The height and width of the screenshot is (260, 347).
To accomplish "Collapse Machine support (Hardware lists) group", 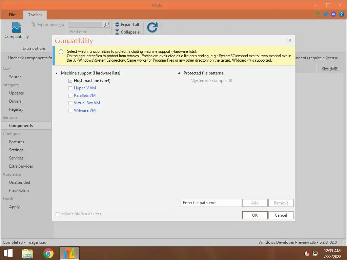I will click(x=56, y=73).
